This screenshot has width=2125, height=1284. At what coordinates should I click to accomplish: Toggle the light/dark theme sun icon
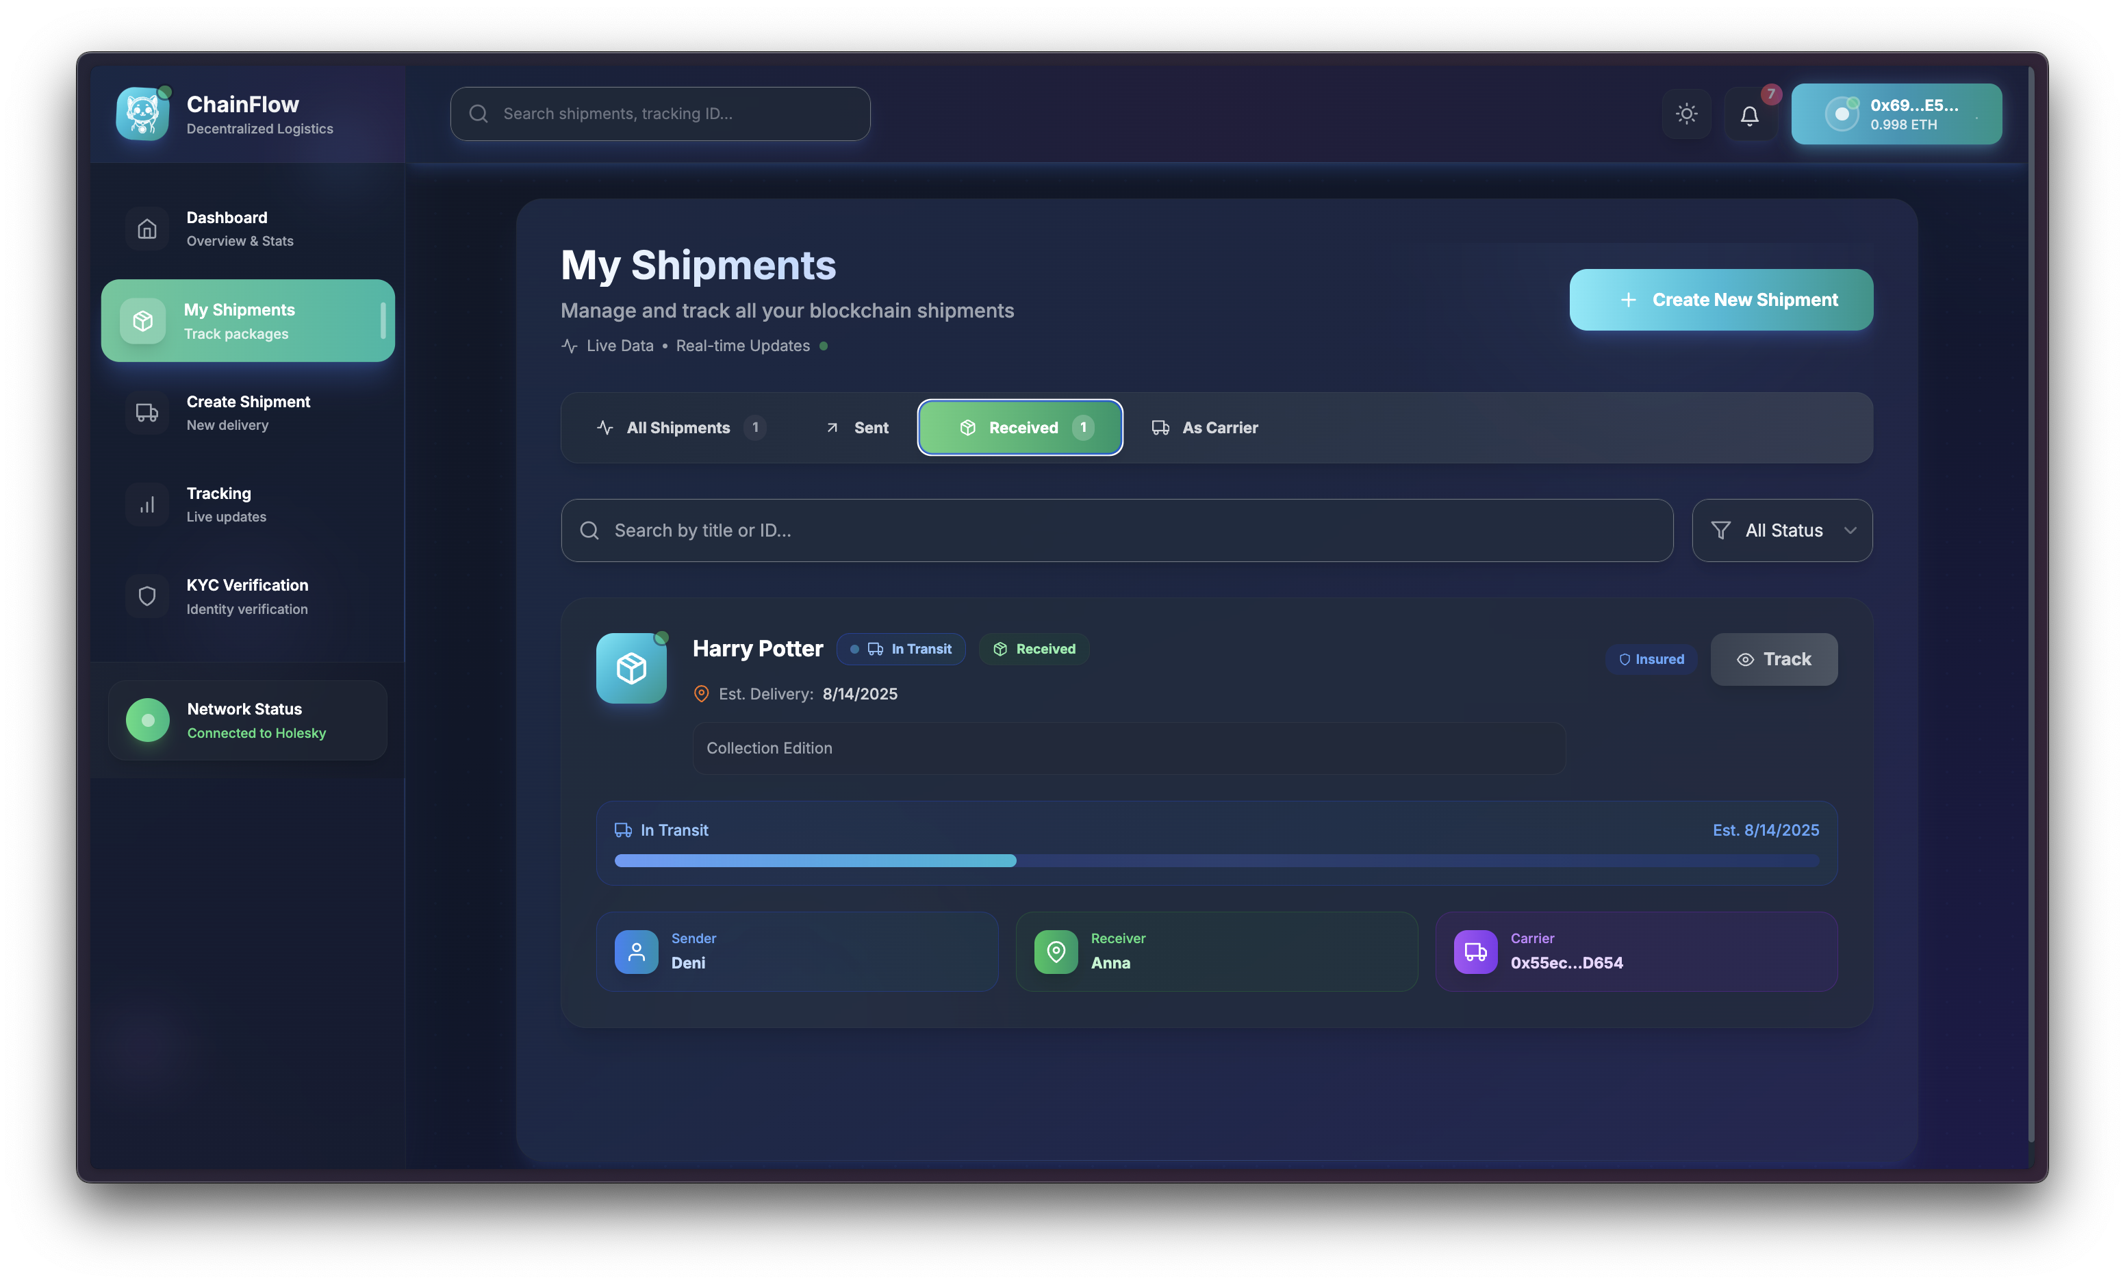[1686, 114]
